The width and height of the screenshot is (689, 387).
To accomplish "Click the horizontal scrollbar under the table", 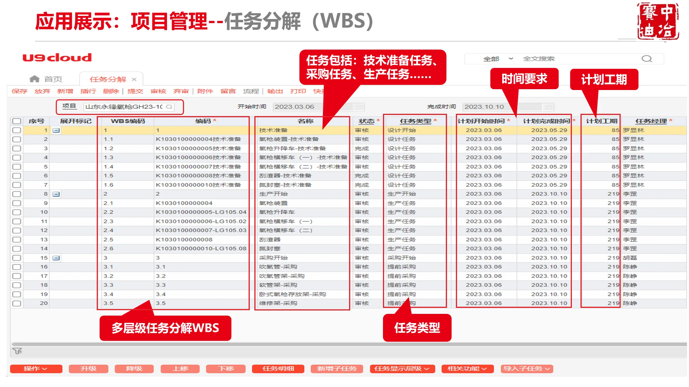I will coord(349,344).
